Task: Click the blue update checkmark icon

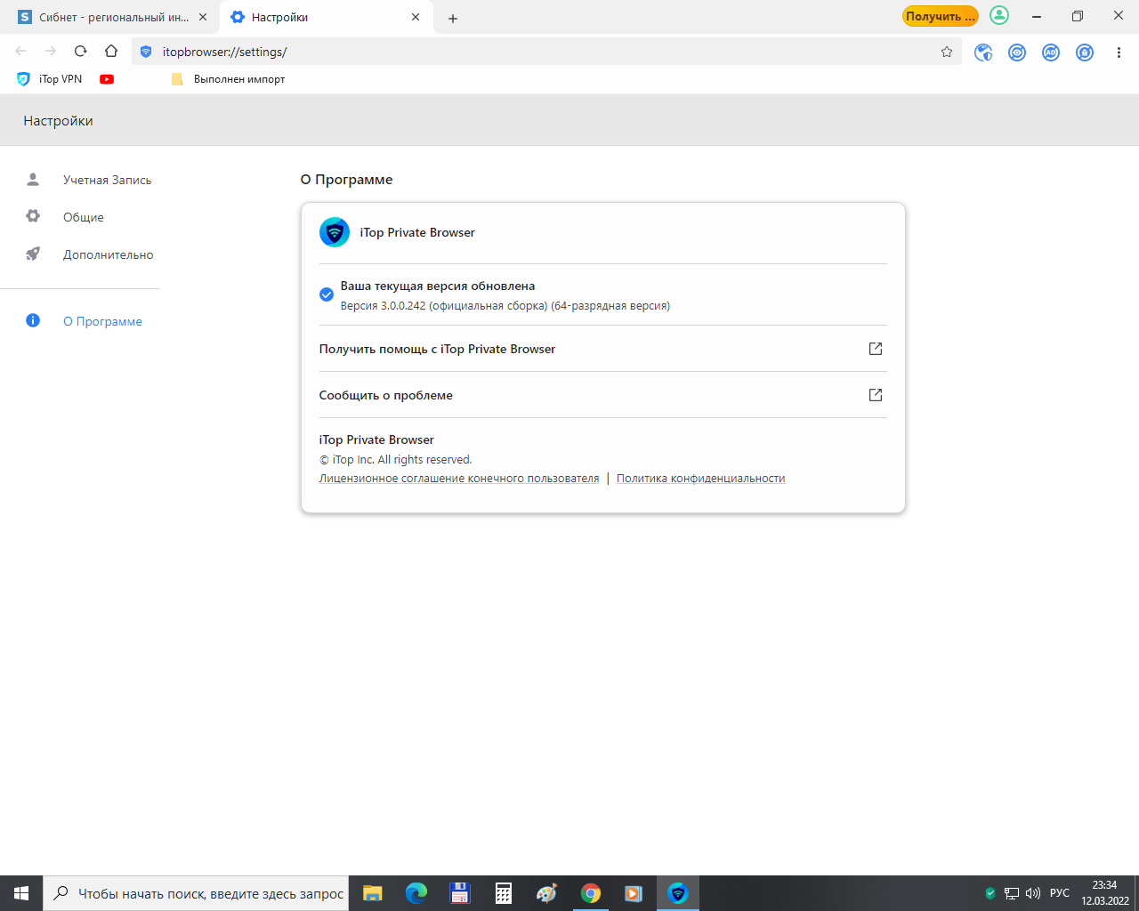Action: point(327,294)
